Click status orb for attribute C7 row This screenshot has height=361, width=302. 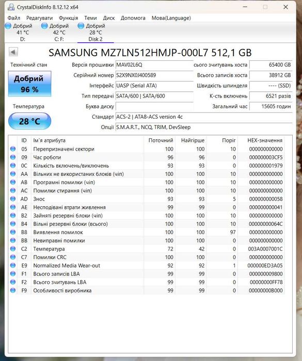[x=13, y=257]
